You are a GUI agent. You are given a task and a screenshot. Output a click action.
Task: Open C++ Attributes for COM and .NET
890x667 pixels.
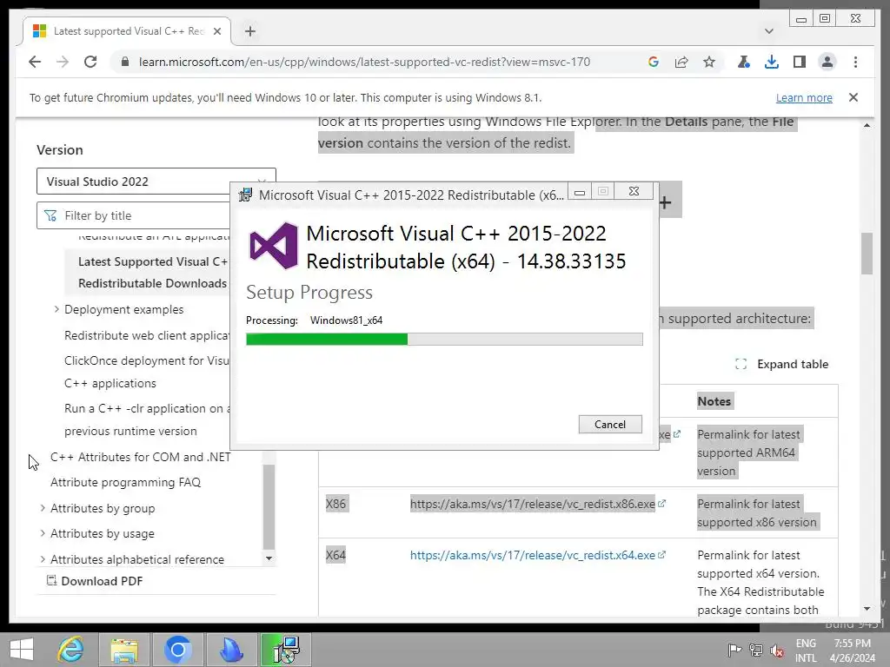pos(141,457)
